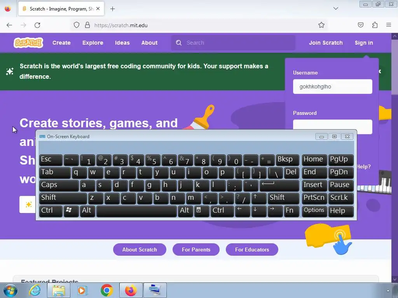The image size is (398, 298).
Task: Show hidden system tray icons
Action: (x=388, y=290)
